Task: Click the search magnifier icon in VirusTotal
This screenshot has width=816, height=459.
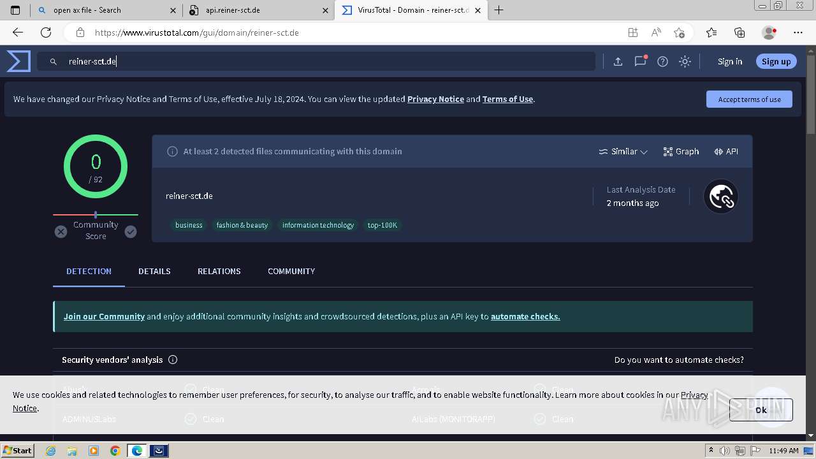Action: click(x=54, y=62)
